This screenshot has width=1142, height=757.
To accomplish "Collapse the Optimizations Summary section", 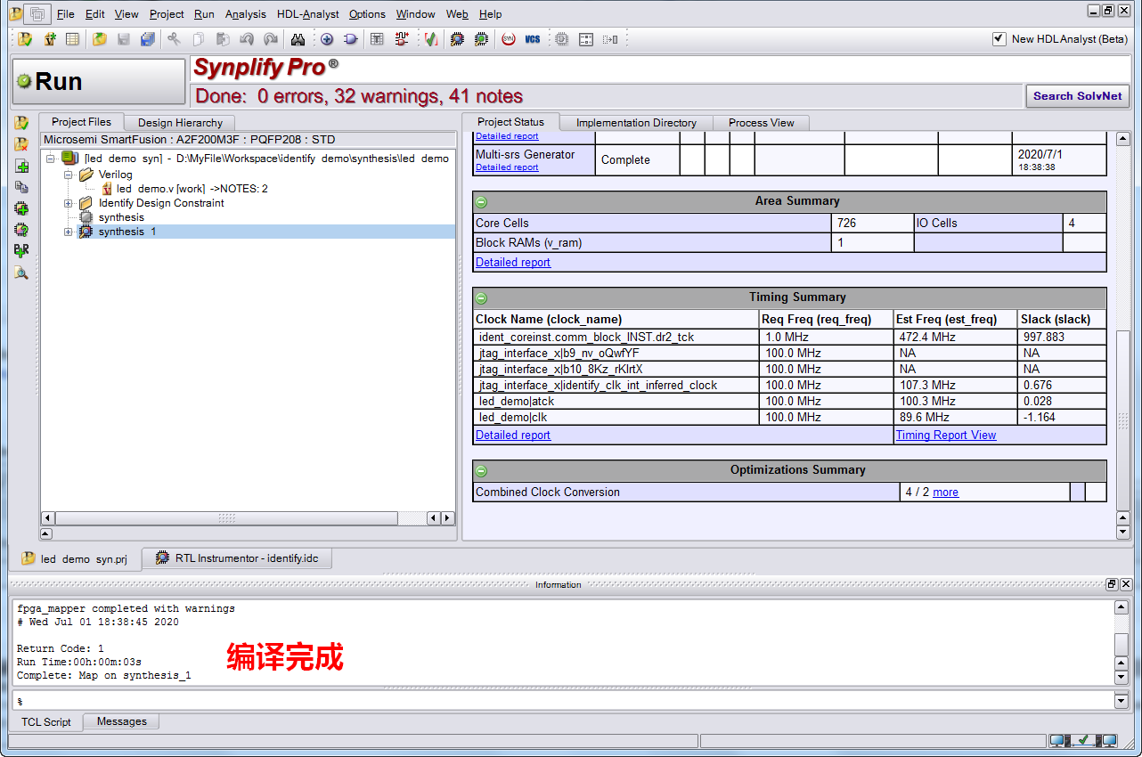I will pos(482,470).
